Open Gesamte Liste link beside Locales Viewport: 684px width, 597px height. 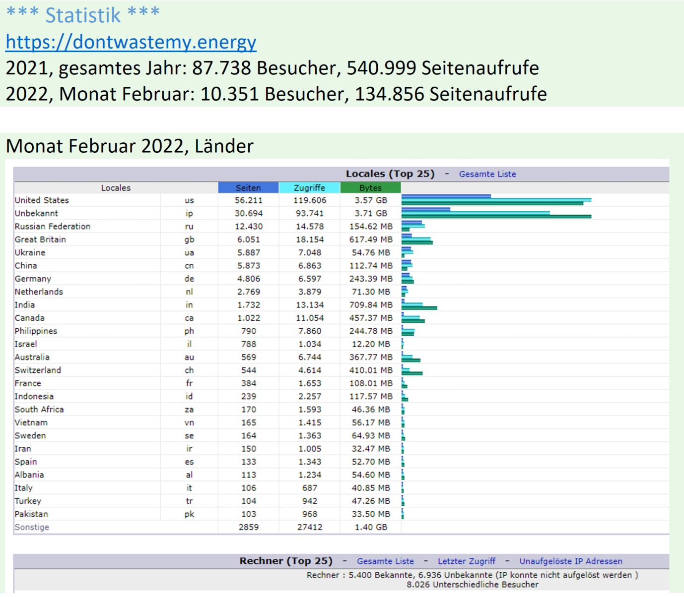coord(487,174)
